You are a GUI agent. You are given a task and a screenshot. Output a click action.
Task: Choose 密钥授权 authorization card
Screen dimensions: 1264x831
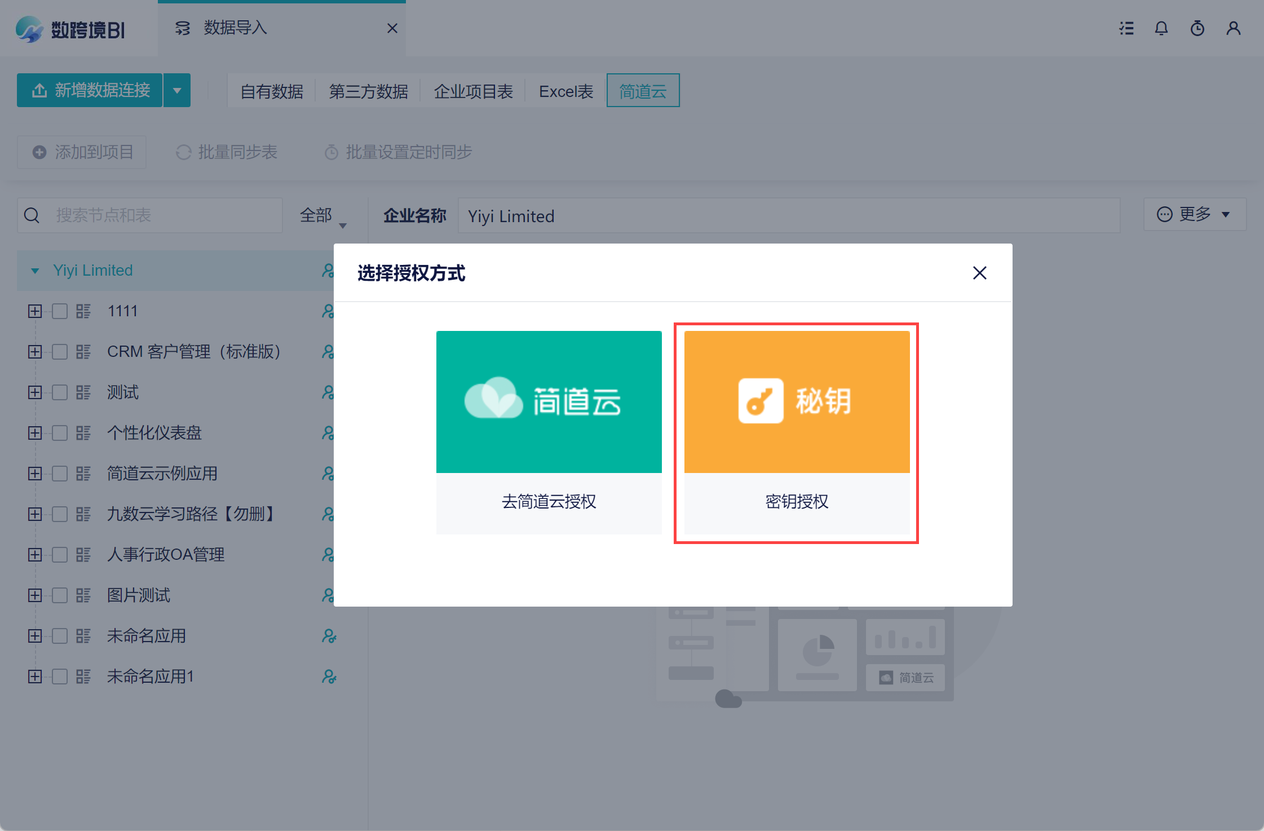pyautogui.click(x=797, y=432)
